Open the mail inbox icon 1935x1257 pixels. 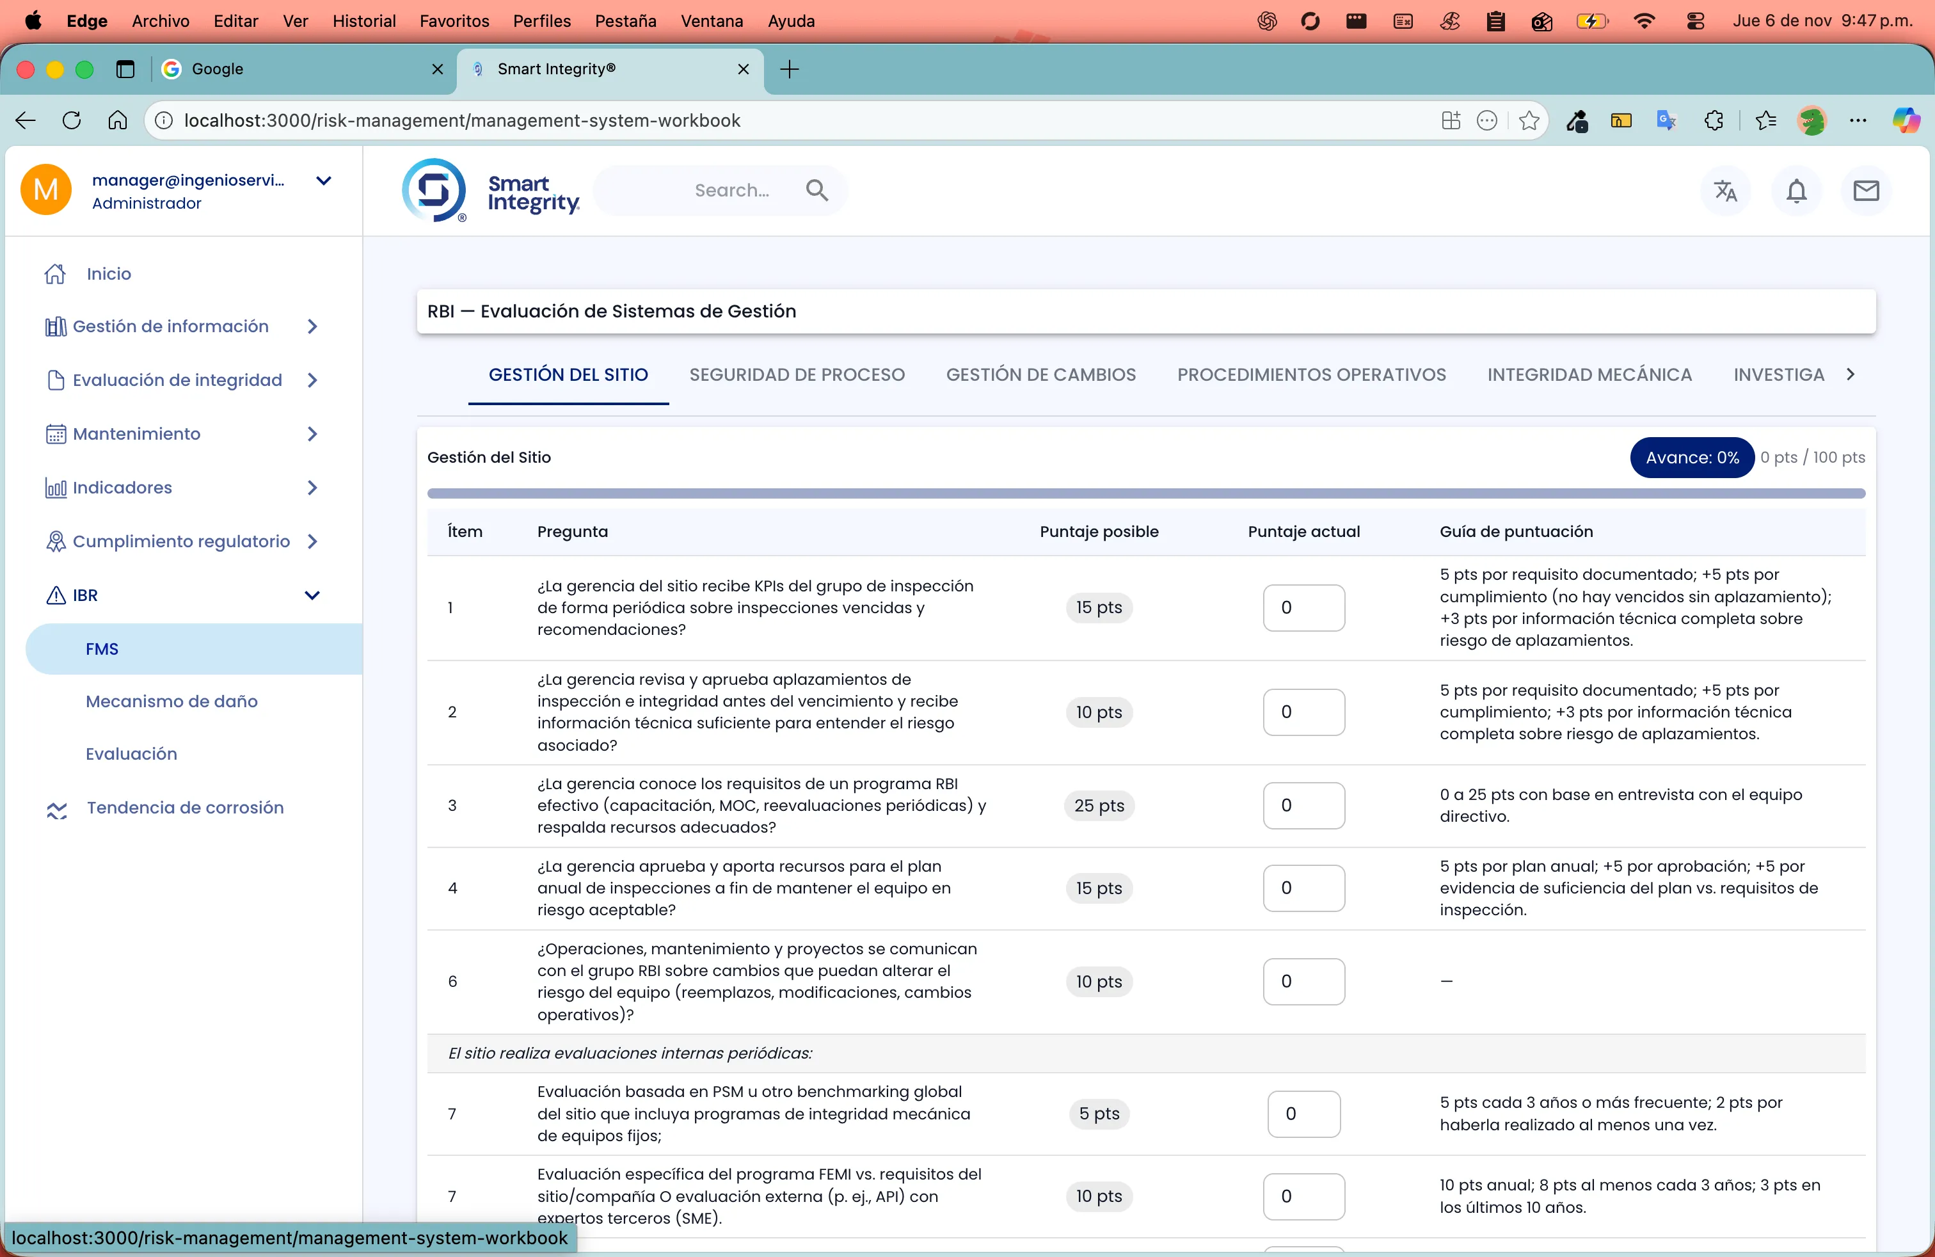[1868, 190]
